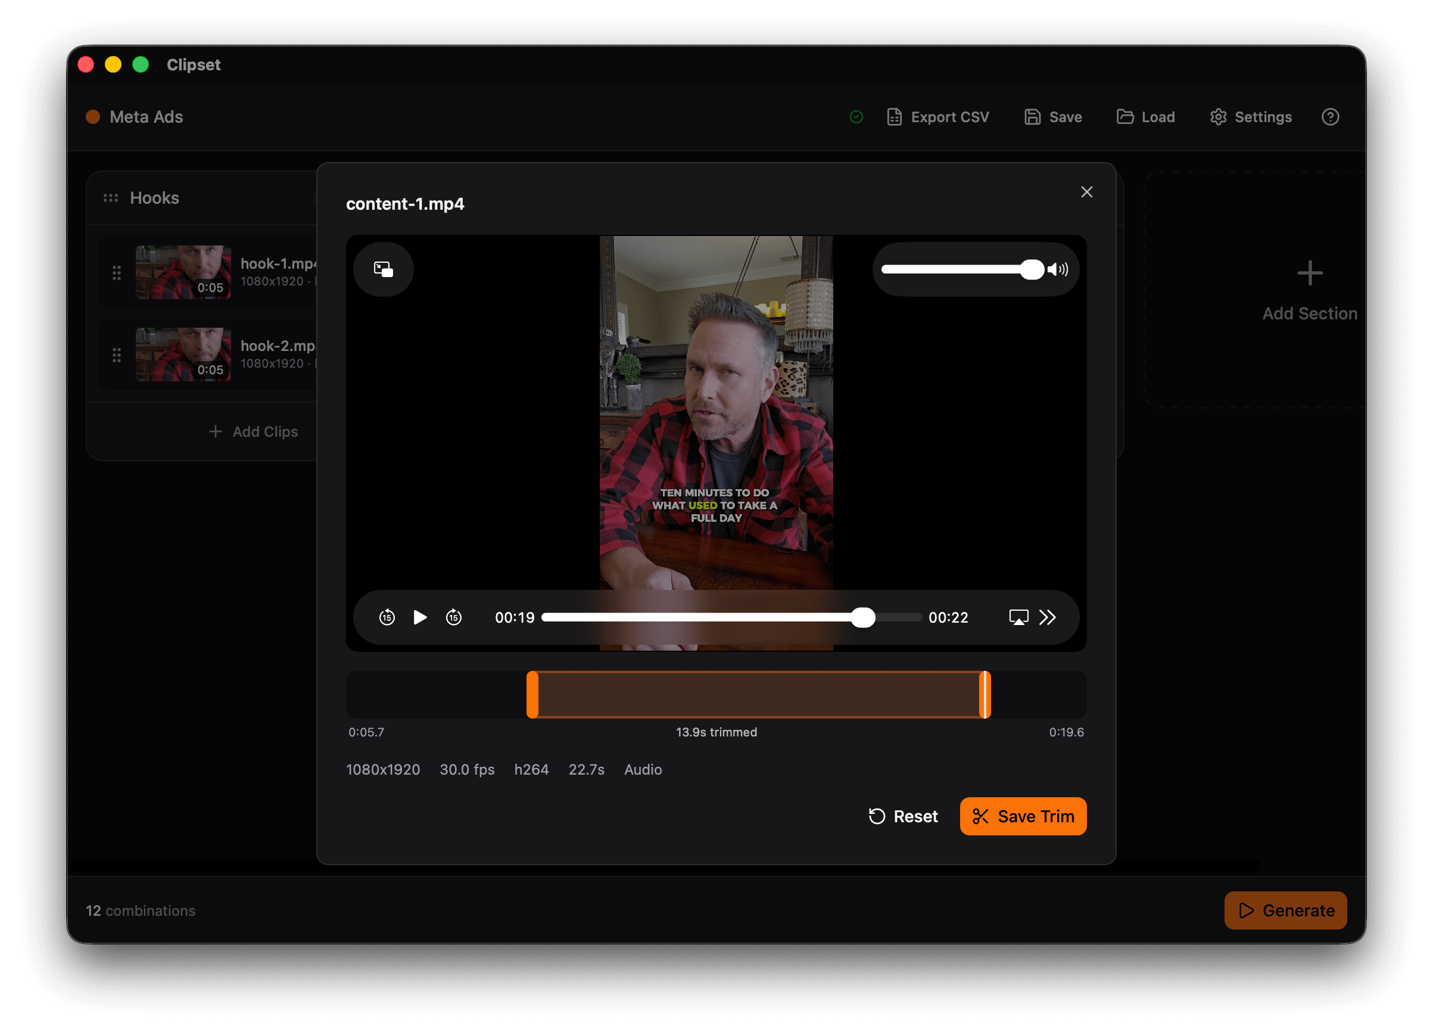Close the content-1.mp4 trim dialog
The height and width of the screenshot is (1032, 1433).
click(1086, 192)
